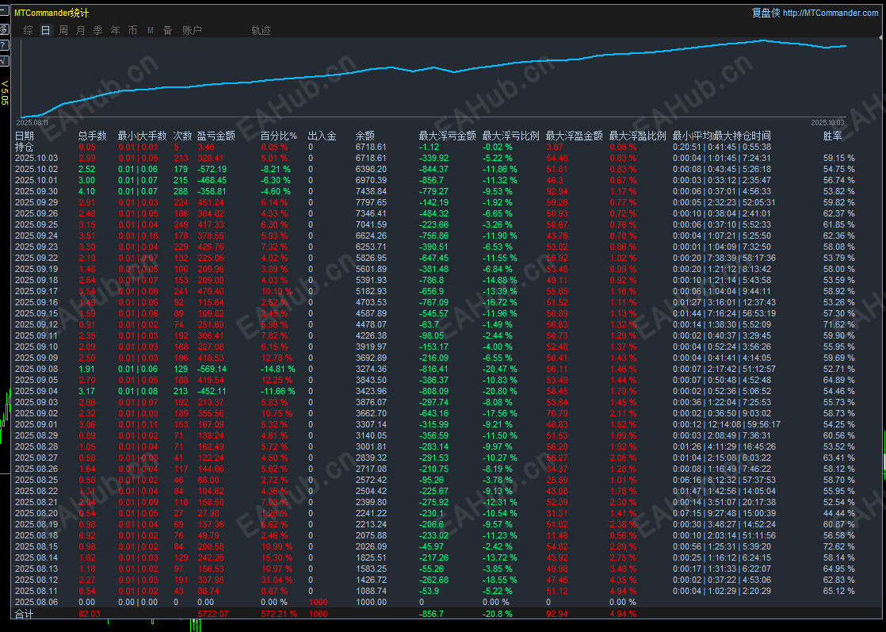This screenshot has height=632, width=886.
Task: Open the 备 tab
Action: [167, 30]
